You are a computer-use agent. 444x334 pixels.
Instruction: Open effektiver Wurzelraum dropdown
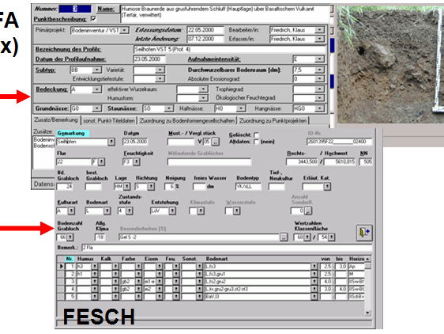203,89
